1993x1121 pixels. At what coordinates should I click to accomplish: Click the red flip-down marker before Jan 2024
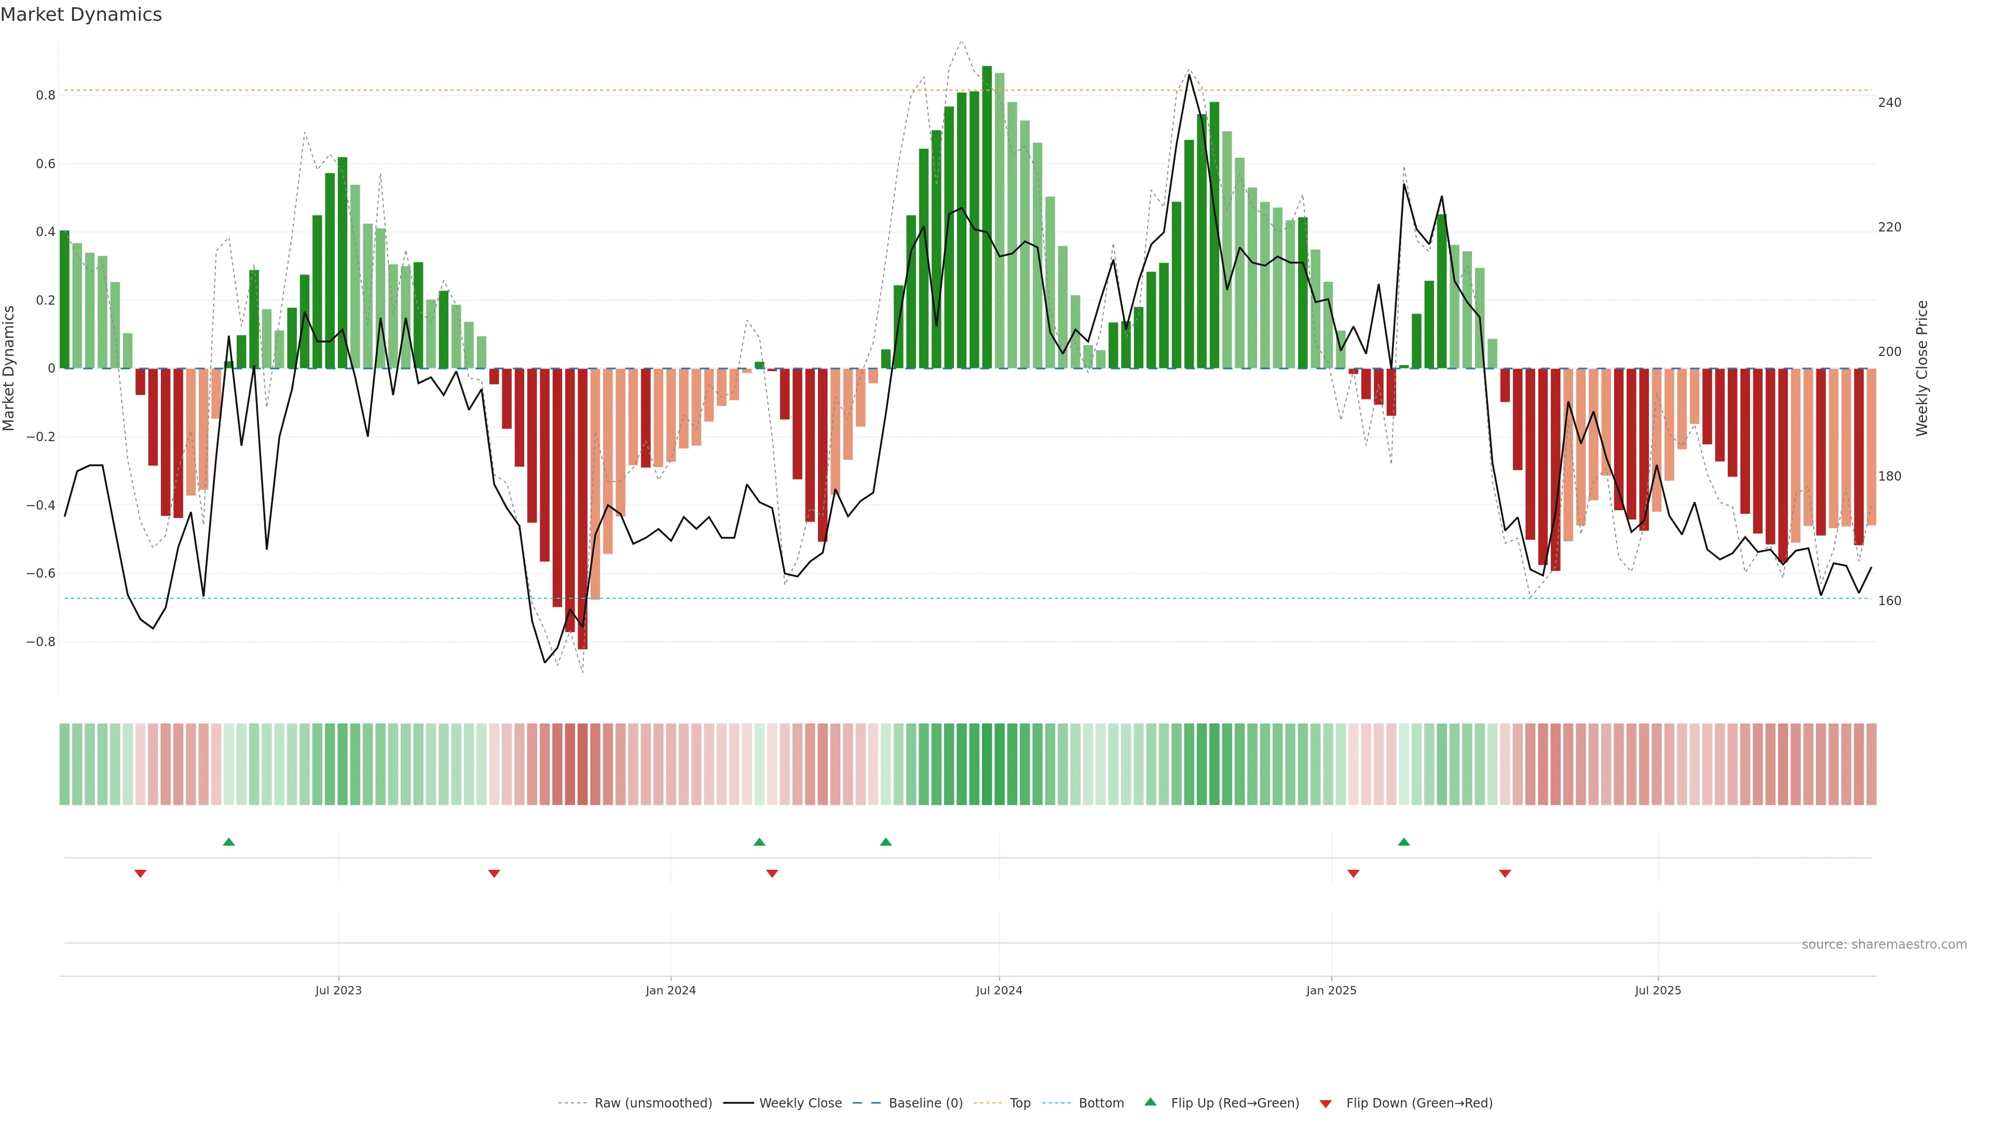click(495, 873)
